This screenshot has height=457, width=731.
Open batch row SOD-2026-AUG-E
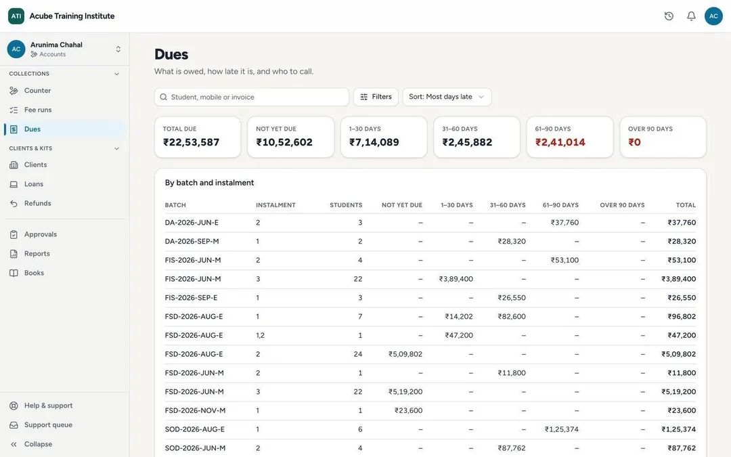click(x=430, y=429)
